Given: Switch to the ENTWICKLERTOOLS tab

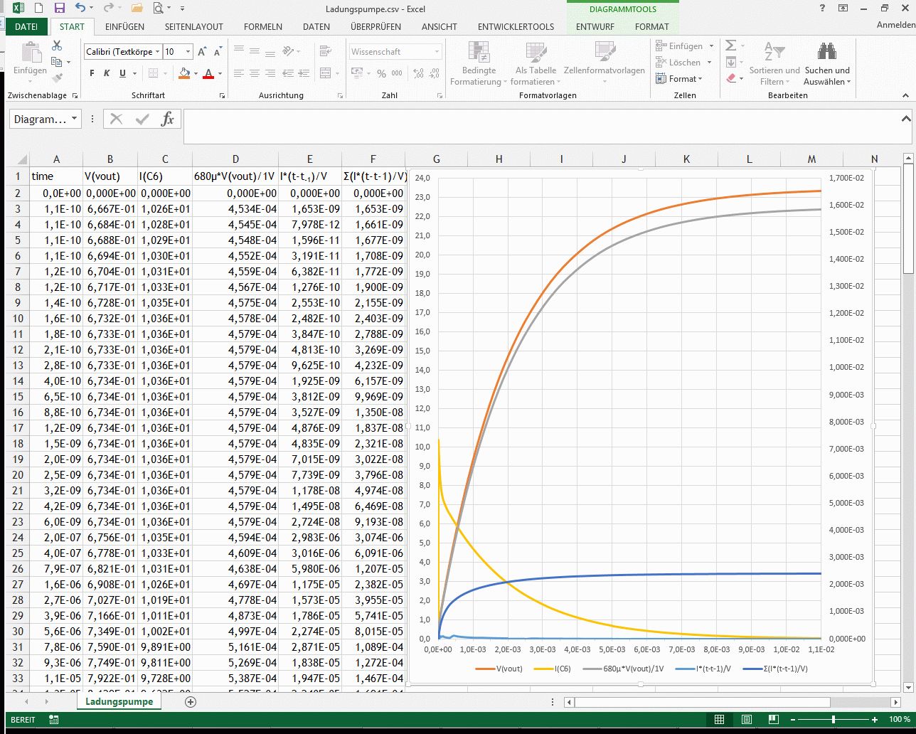Looking at the screenshot, I should point(516,27).
